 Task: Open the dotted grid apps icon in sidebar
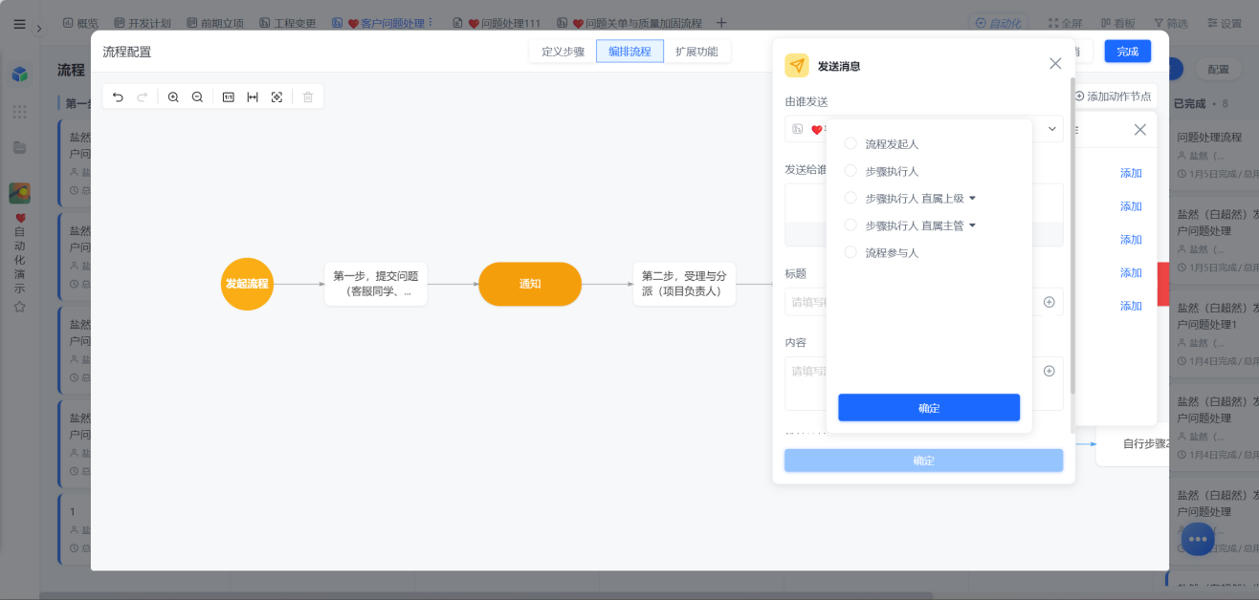19,112
